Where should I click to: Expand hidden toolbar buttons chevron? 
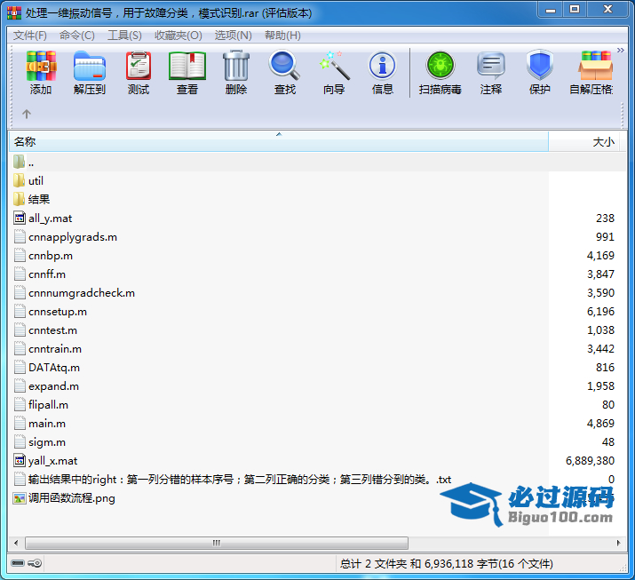pyautogui.click(x=620, y=51)
